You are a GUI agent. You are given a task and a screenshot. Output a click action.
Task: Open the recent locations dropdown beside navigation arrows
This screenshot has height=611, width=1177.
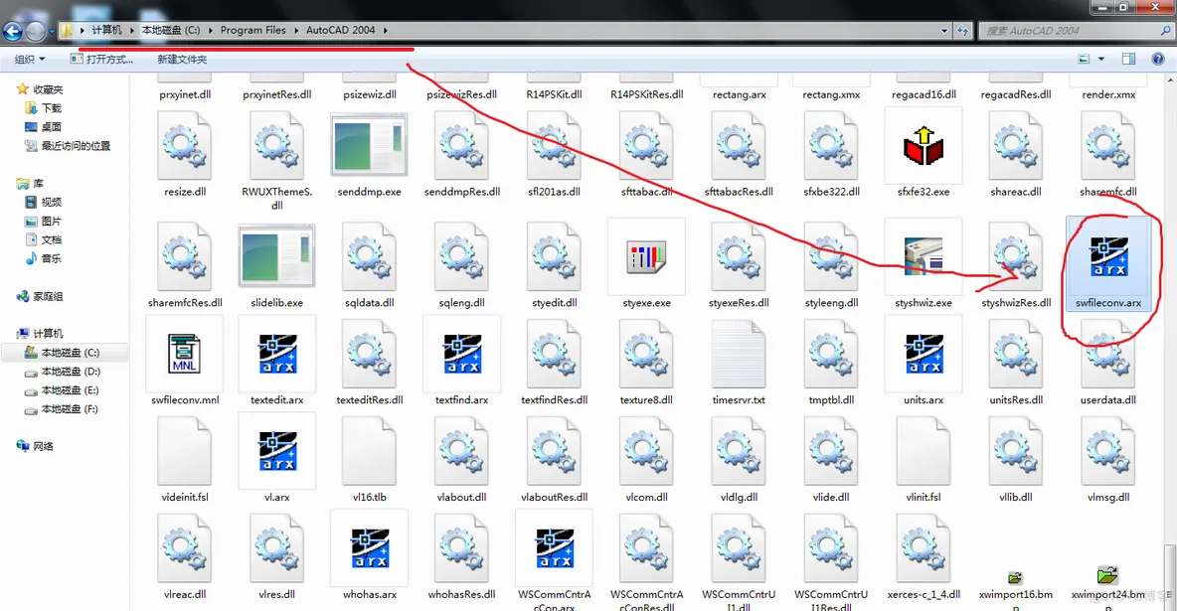52,31
